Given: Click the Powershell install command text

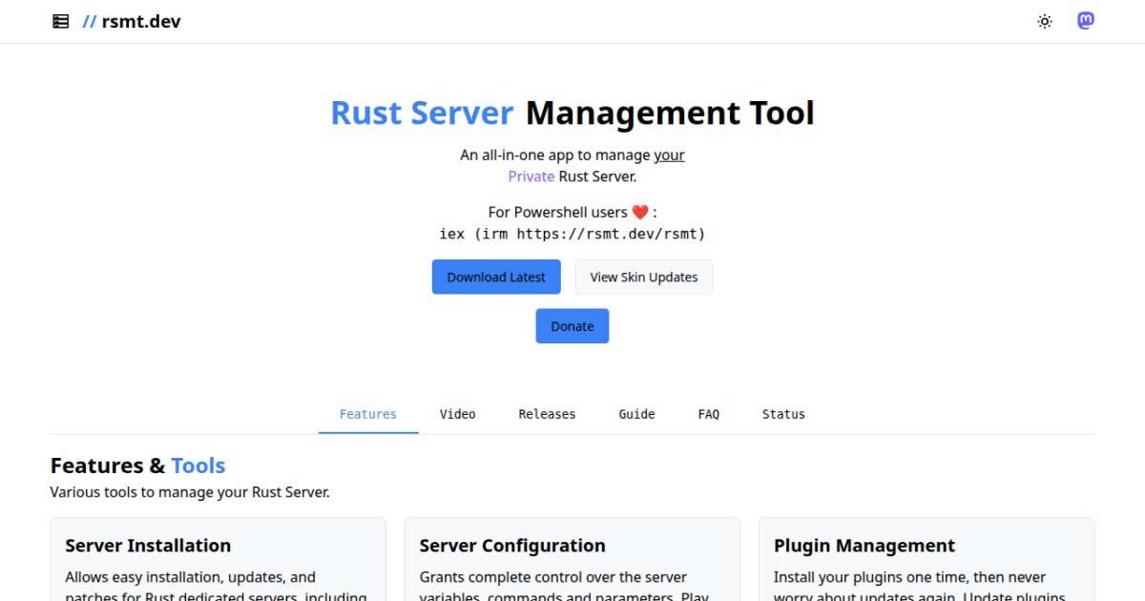Looking at the screenshot, I should [572, 233].
